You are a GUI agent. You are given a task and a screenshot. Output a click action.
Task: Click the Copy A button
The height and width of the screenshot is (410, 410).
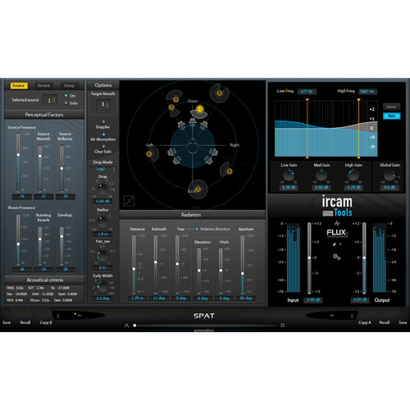(365, 322)
